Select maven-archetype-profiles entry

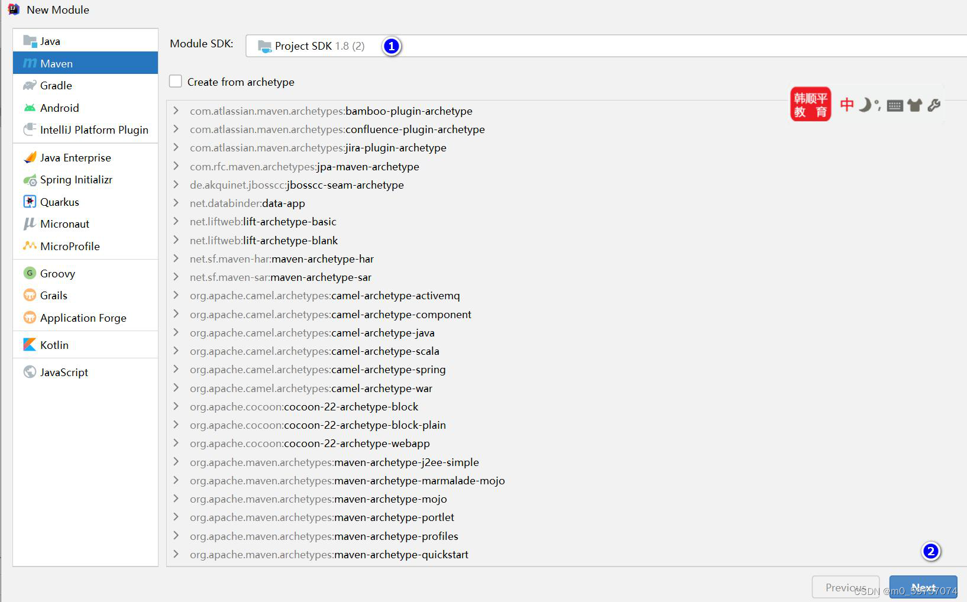coord(324,536)
